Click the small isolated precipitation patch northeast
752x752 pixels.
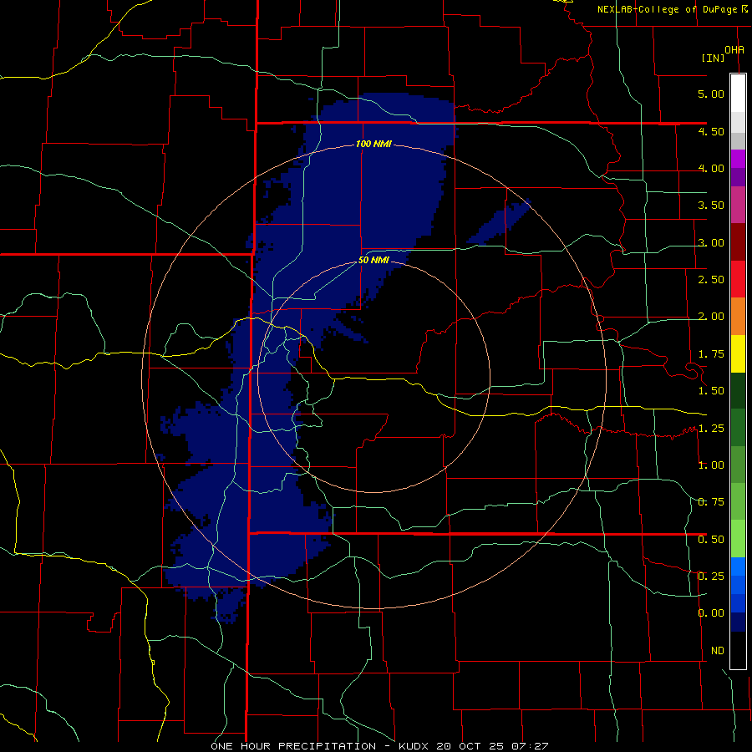pyautogui.click(x=499, y=222)
